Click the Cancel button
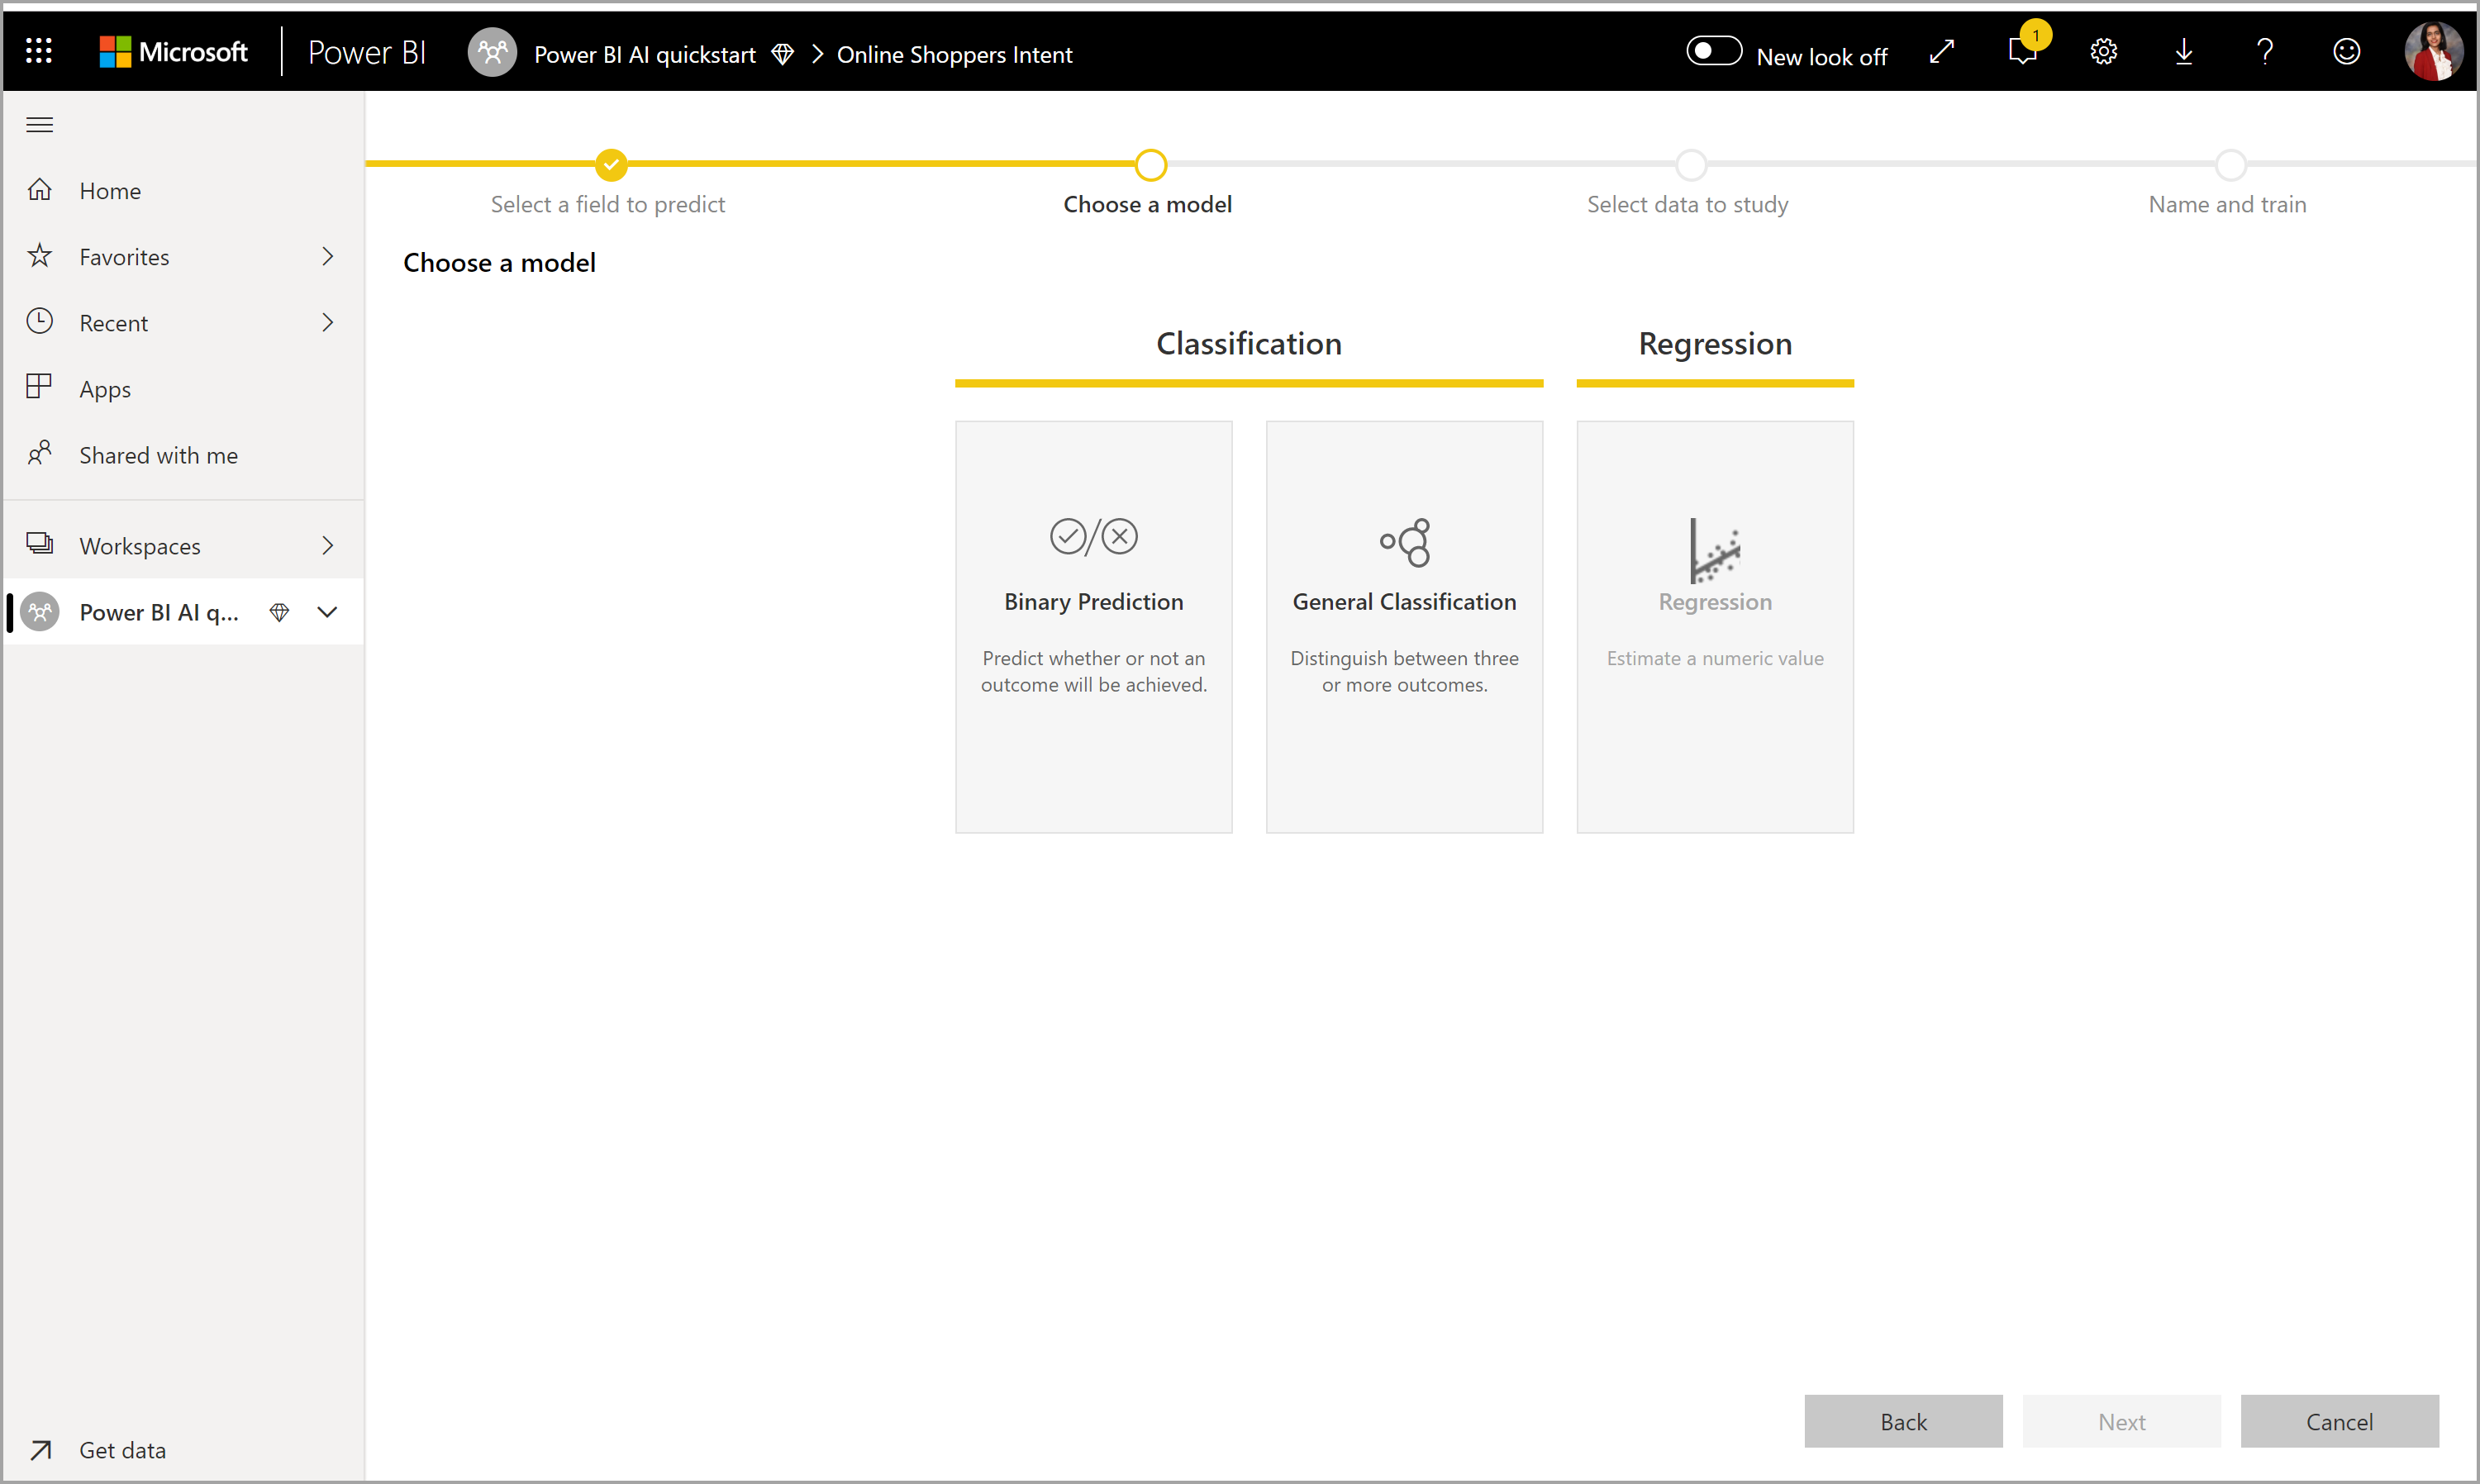The width and height of the screenshot is (2480, 1484). (x=2339, y=1420)
